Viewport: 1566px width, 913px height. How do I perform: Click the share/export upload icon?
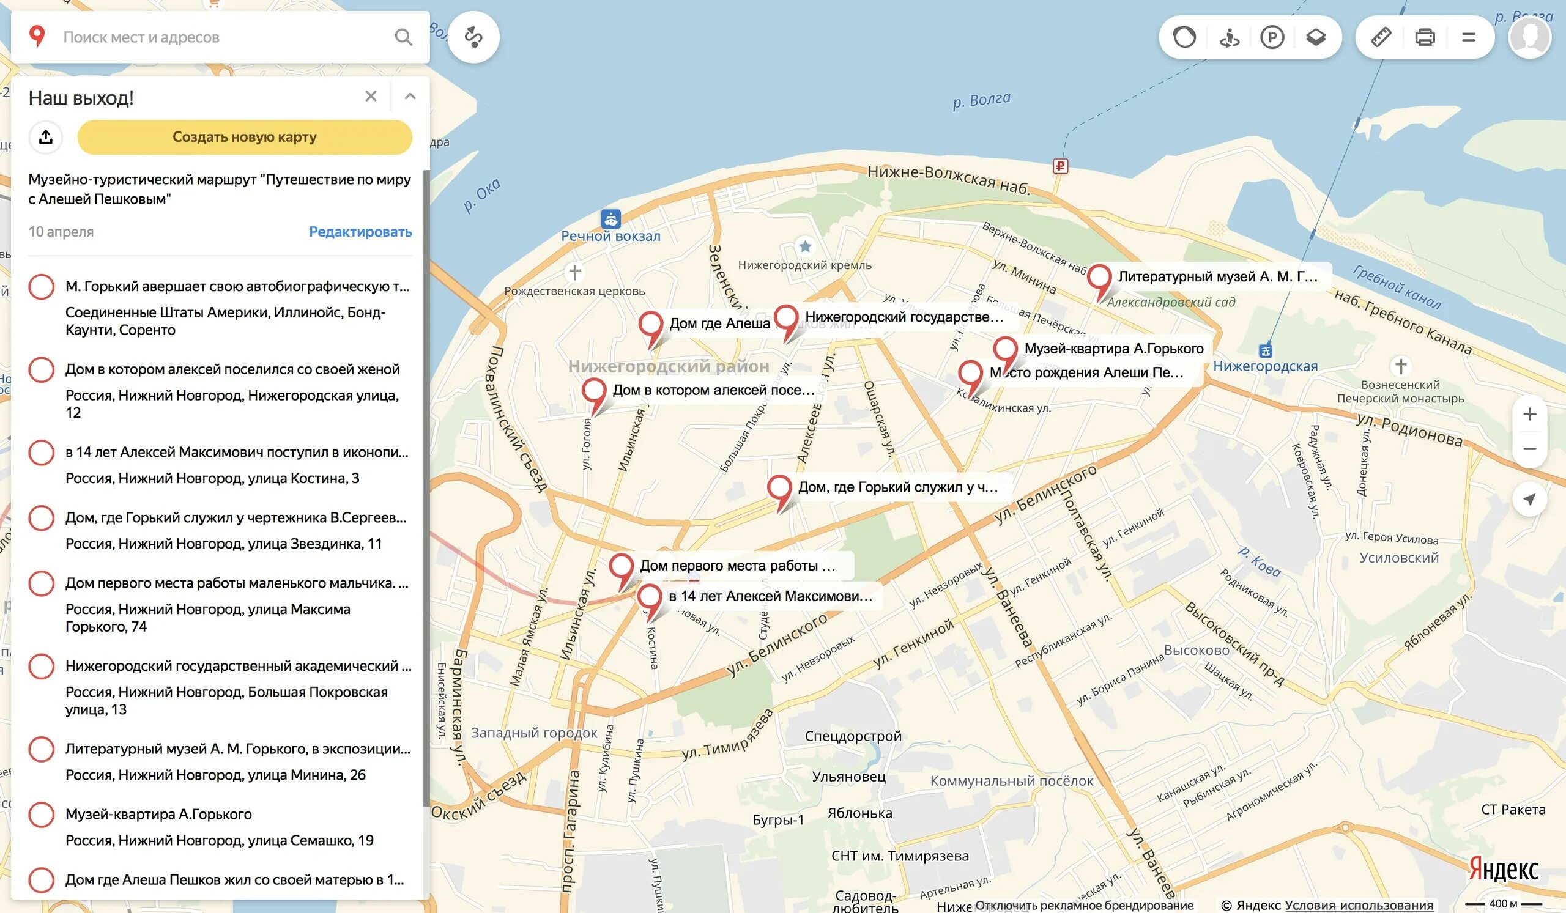(x=46, y=136)
